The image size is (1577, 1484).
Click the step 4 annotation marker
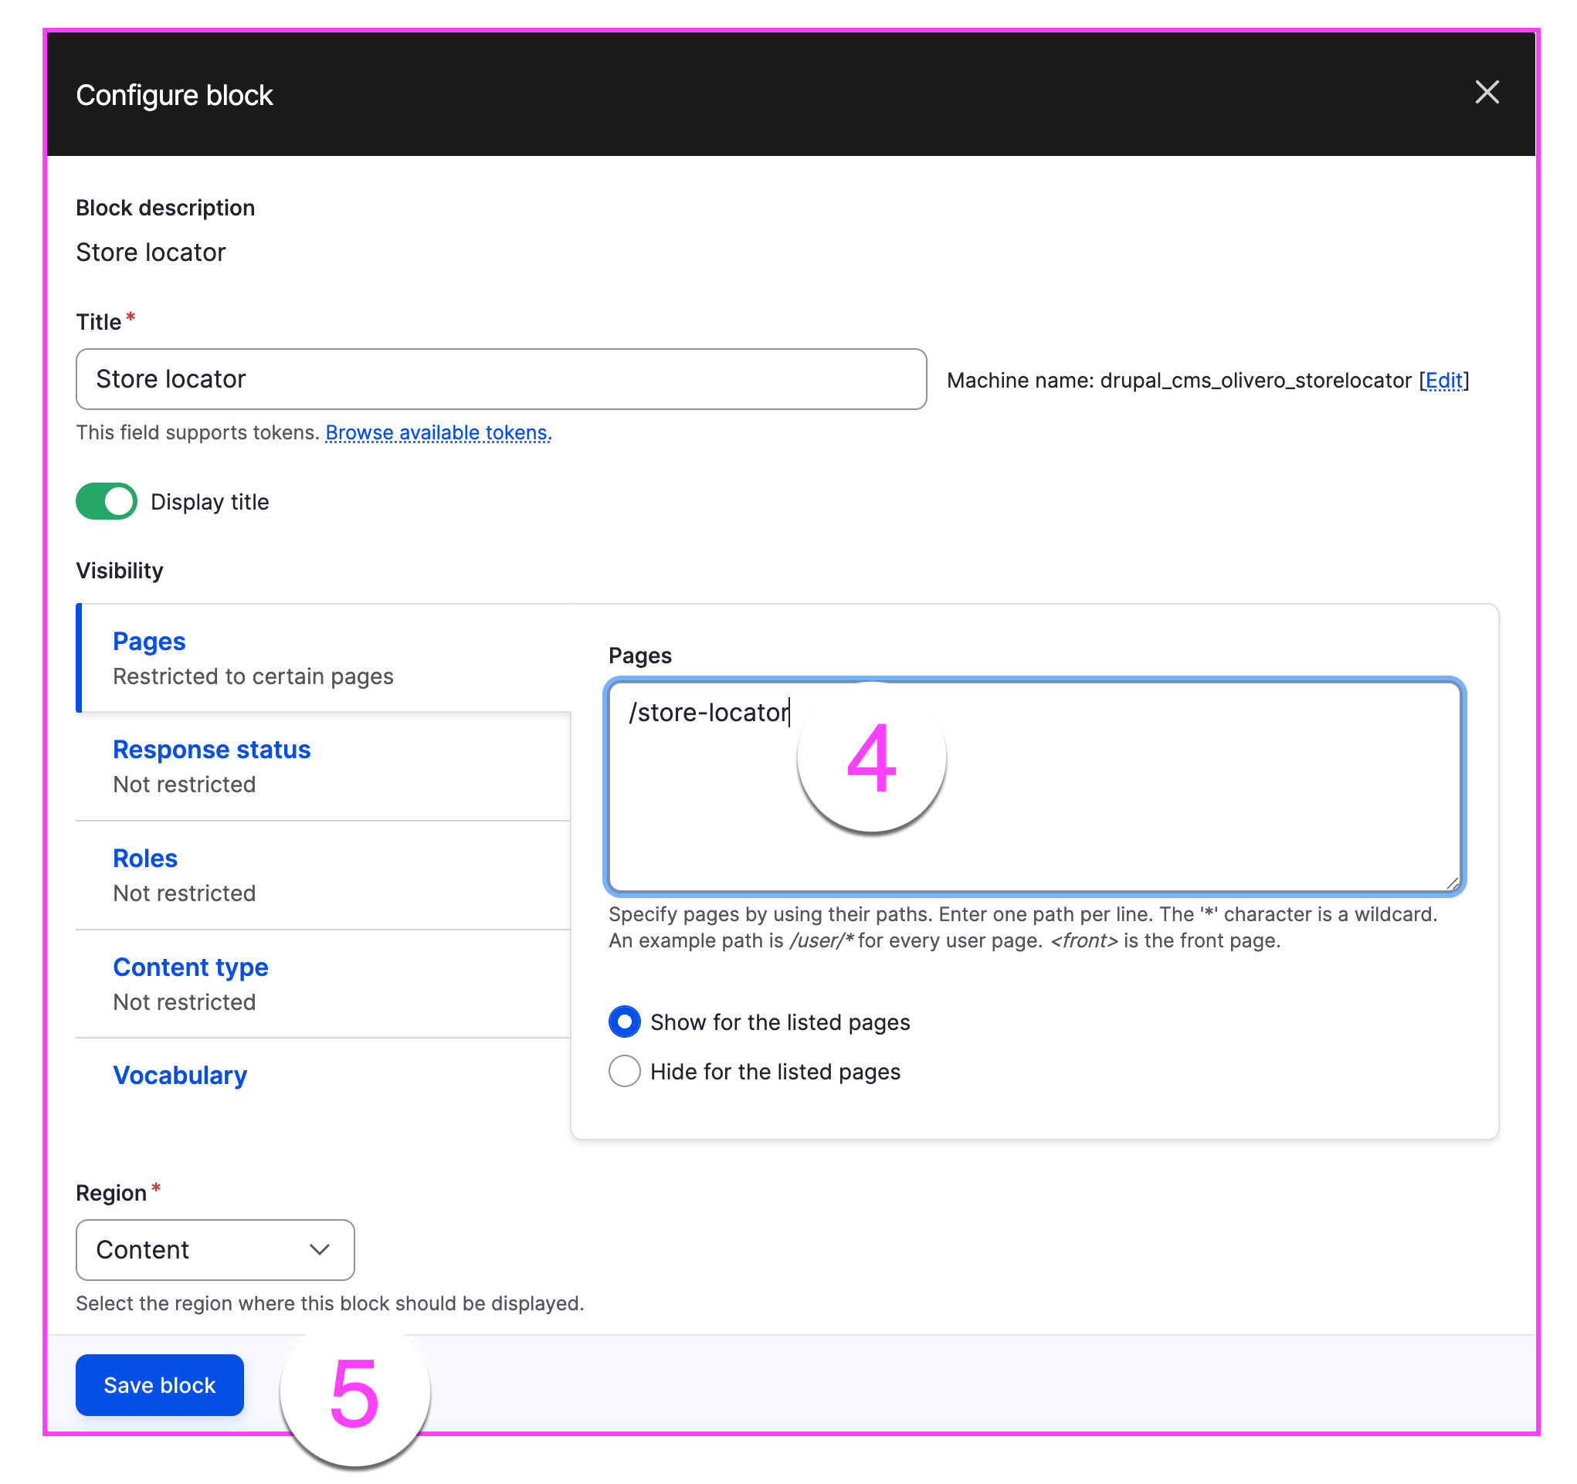click(x=871, y=757)
